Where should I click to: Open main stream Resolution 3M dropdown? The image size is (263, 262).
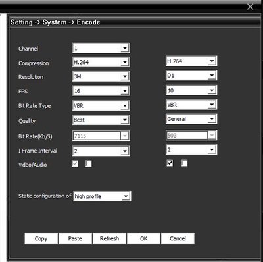101,76
